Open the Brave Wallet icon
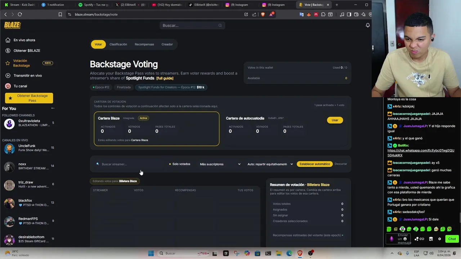This screenshot has height=259, width=461. (356, 14)
